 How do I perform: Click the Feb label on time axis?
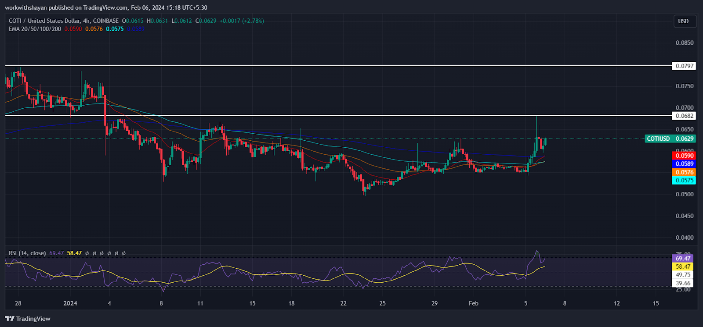point(474,303)
